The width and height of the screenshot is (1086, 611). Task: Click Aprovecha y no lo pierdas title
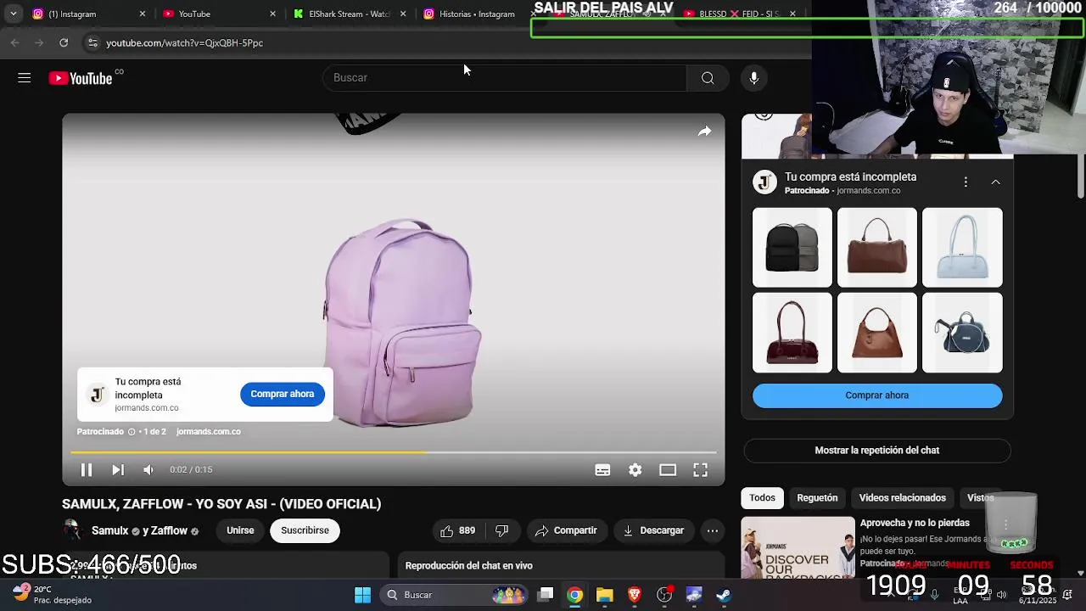click(x=915, y=524)
